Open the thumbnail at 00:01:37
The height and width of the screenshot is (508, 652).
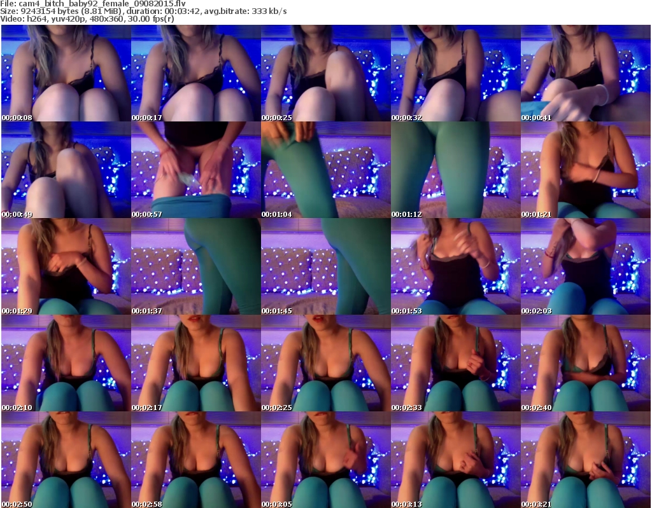tap(196, 266)
